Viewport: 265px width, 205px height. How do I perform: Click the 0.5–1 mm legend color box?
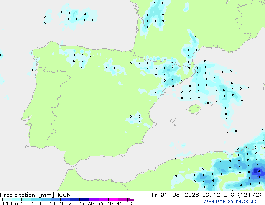tap(17, 200)
